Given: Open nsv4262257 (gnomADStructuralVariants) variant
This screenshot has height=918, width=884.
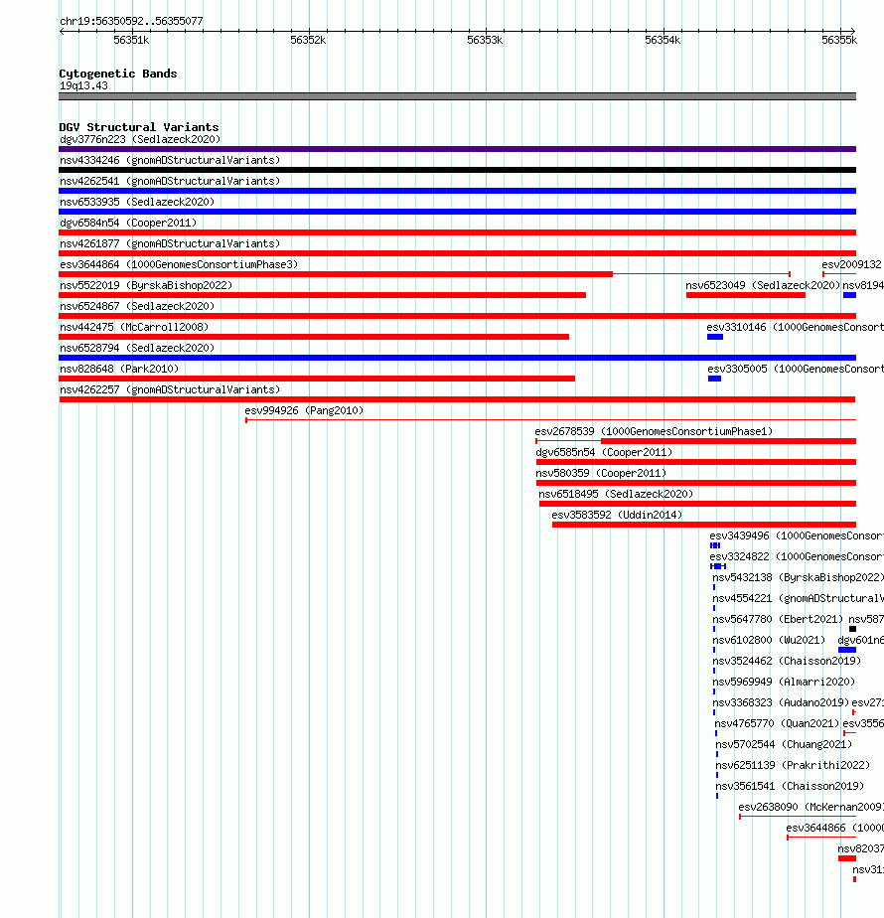Looking at the screenshot, I should coord(170,389).
